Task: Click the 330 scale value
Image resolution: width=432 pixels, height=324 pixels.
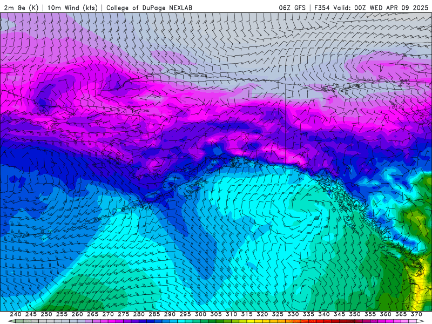Action: click(x=293, y=314)
